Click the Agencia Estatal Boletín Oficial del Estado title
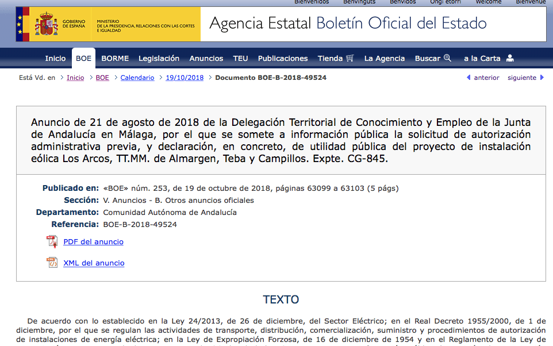Viewport: 553px width, 346px height. coord(348,24)
